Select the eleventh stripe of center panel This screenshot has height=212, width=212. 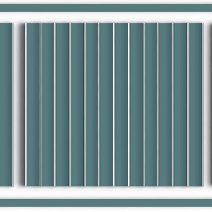point(181,105)
